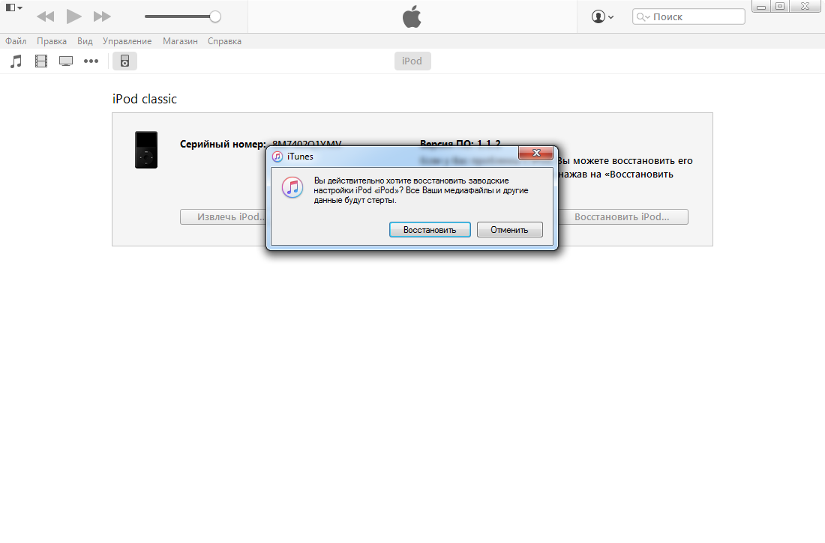Click the Серийный номер label
This screenshot has width=825, height=543.
pos(223,144)
